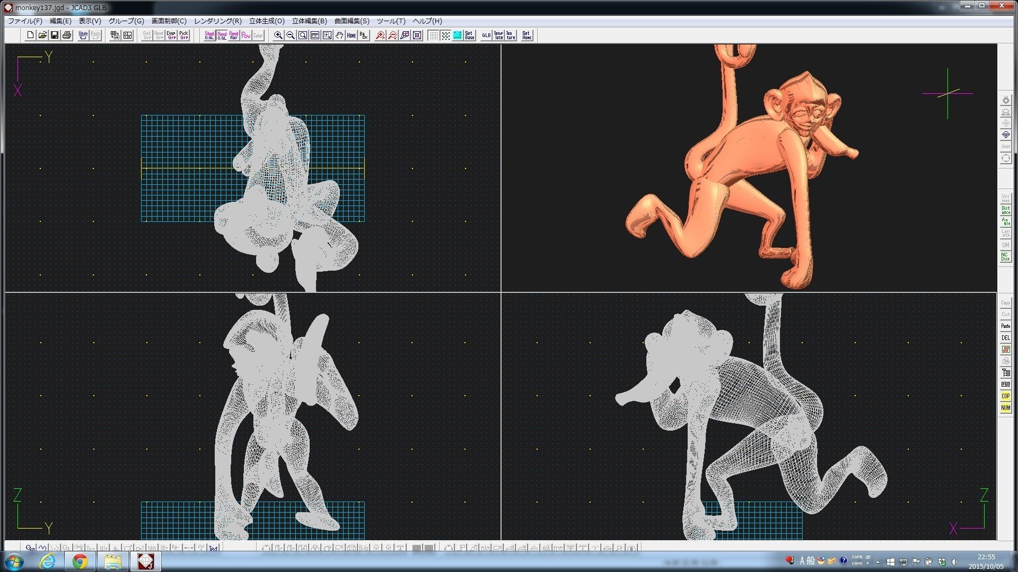Click the rendered orange monkey viewport
This screenshot has height=572, width=1018.
tap(749, 168)
